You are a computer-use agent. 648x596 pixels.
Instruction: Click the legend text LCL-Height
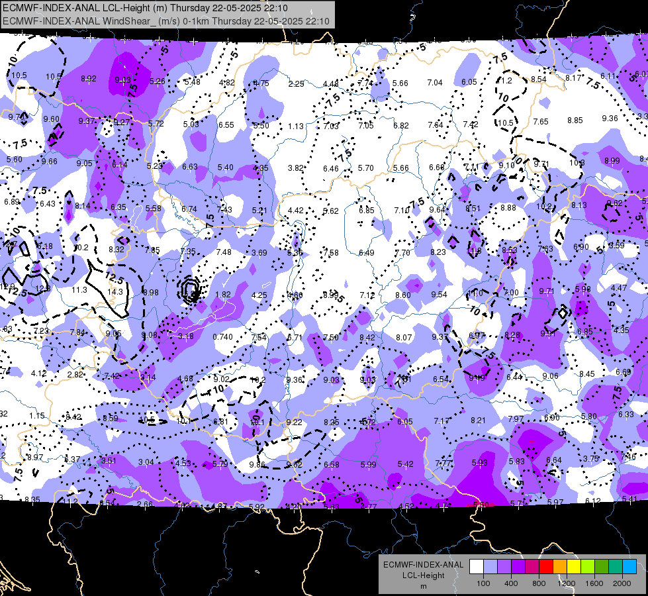[x=423, y=575]
